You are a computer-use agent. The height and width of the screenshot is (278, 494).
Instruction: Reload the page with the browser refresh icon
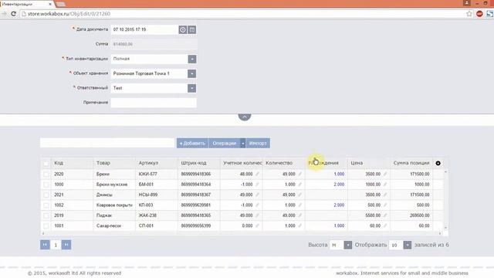(x=14, y=14)
